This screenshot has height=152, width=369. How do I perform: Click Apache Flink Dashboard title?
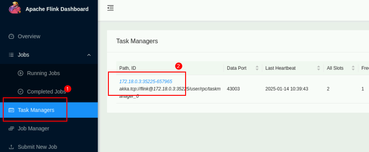tap(57, 9)
